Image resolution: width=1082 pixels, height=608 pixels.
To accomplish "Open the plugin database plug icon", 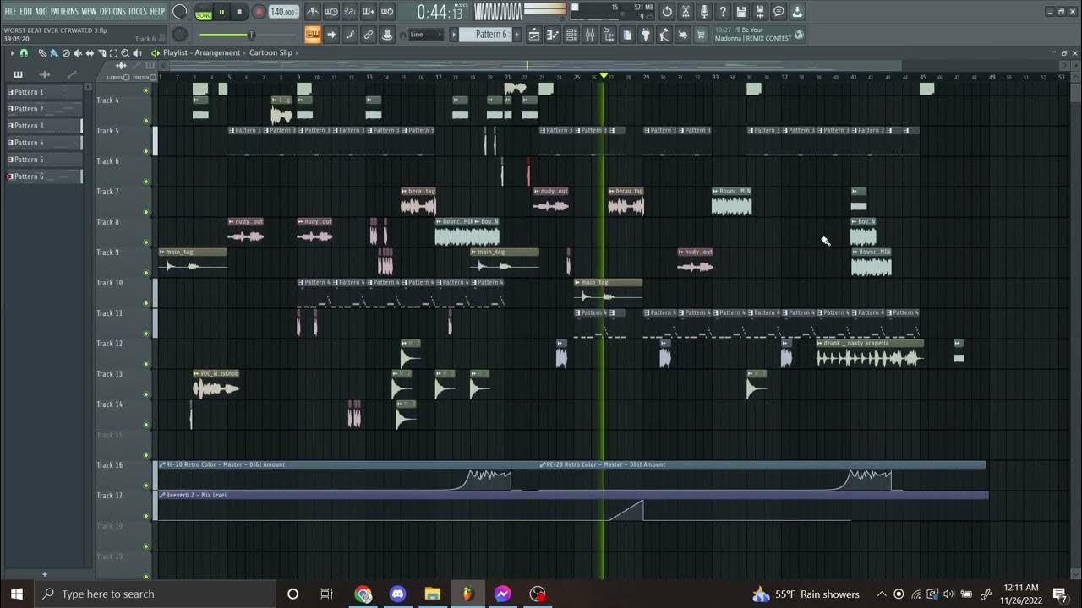I will 646,35.
